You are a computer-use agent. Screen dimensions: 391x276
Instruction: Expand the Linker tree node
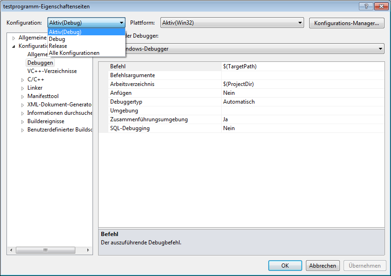(22, 88)
